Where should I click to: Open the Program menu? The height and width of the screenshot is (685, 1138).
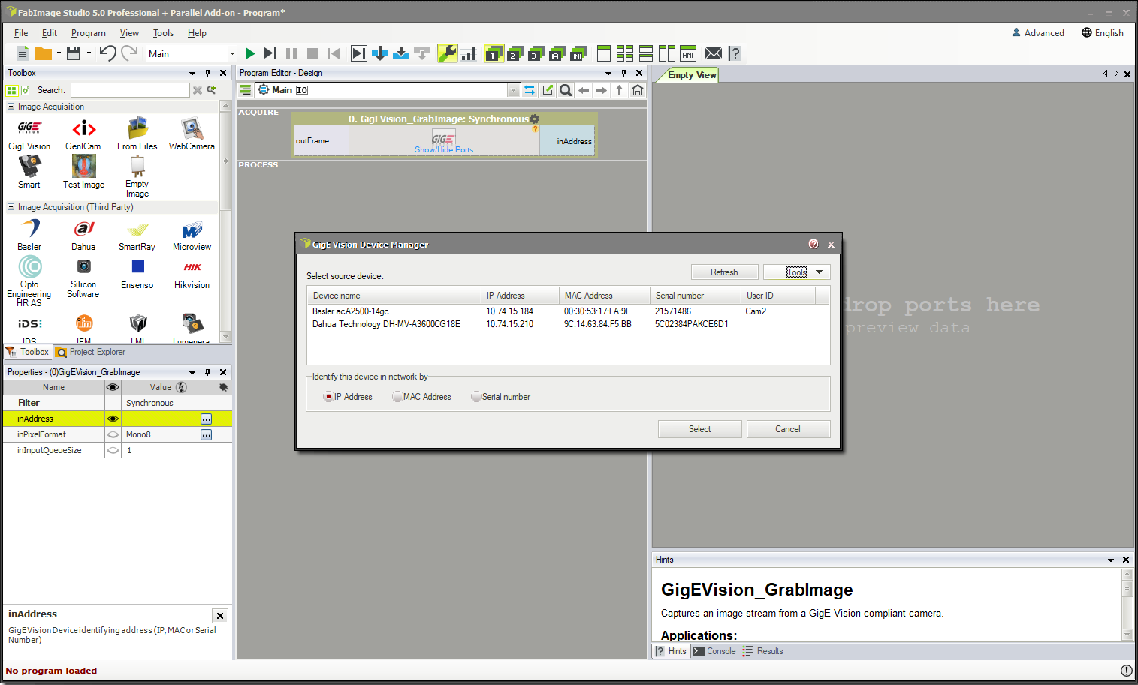pos(89,33)
